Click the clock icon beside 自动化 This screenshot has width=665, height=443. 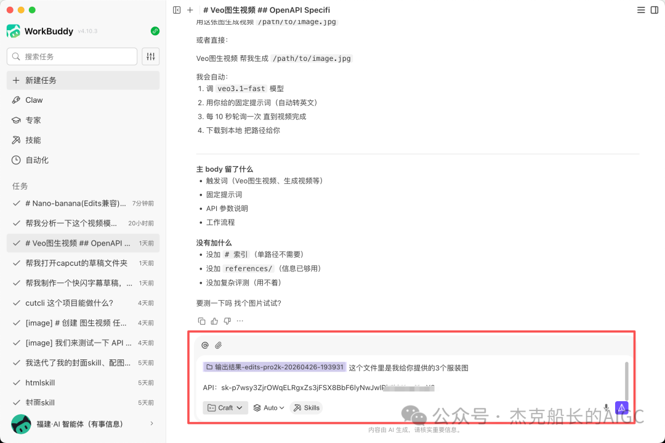click(x=16, y=160)
